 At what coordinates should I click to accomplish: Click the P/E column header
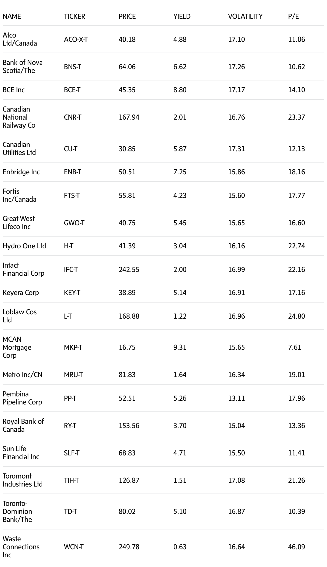(x=293, y=16)
